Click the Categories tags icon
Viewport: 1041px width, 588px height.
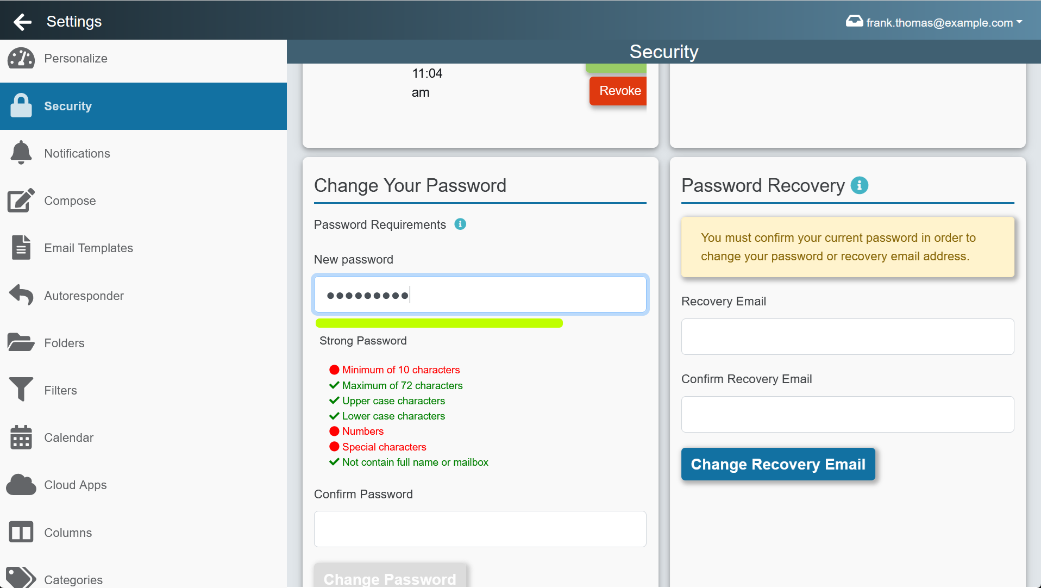pyautogui.click(x=21, y=578)
